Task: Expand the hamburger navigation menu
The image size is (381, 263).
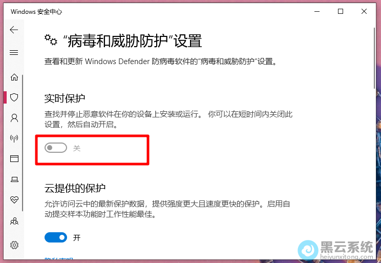Action: pos(14,52)
